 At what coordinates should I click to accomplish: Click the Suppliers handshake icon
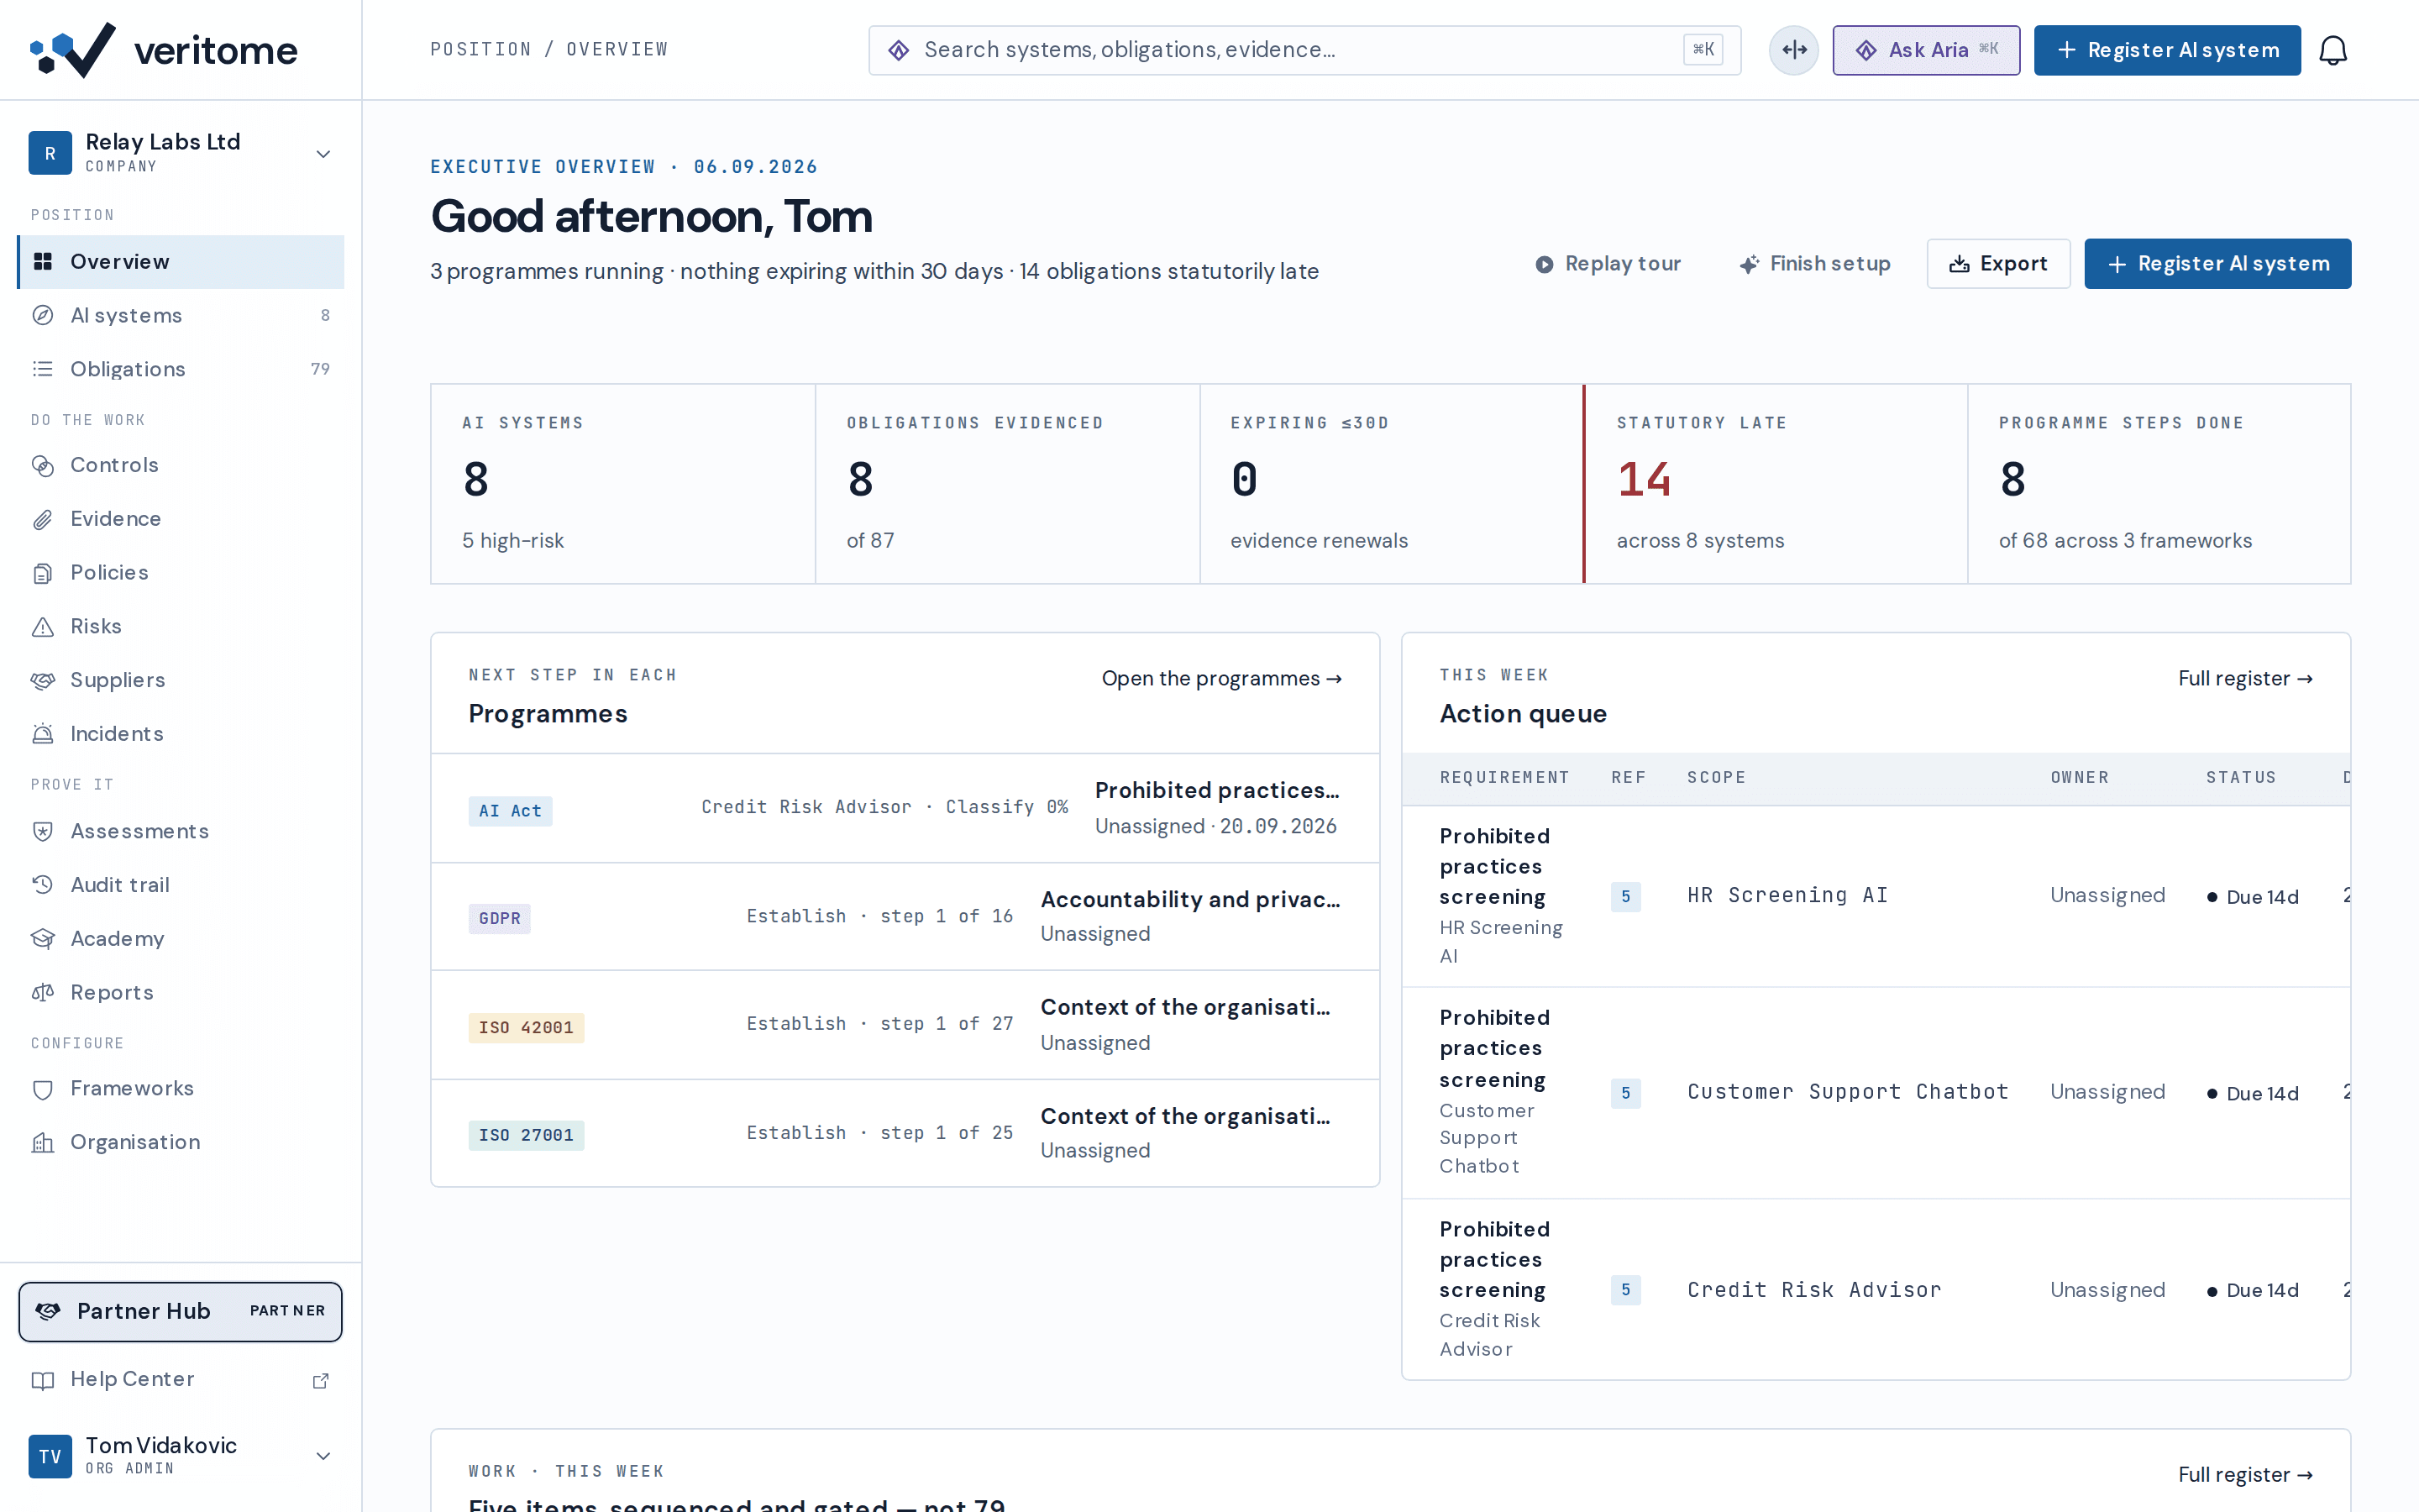[42, 680]
